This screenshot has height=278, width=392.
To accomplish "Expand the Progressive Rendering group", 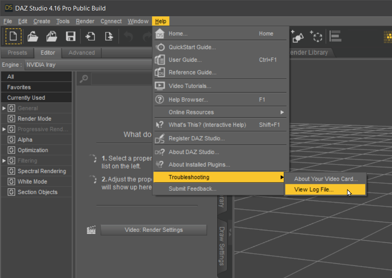I will (x=4, y=129).
